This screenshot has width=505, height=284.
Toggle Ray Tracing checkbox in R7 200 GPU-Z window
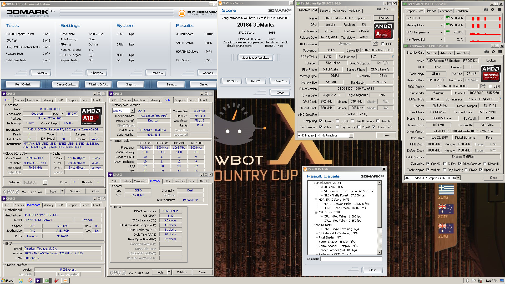click(445, 170)
